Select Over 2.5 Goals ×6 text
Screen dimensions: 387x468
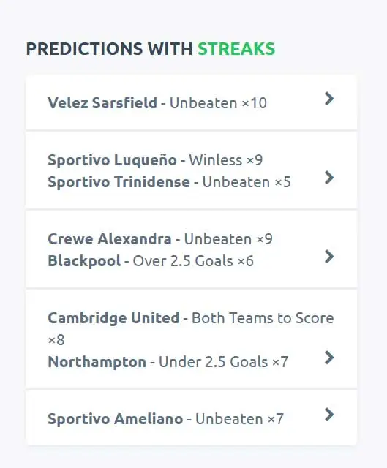coord(193,261)
